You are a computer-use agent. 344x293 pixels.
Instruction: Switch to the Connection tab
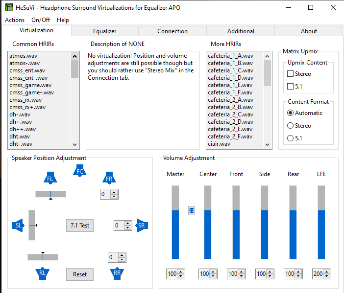pyautogui.click(x=172, y=31)
